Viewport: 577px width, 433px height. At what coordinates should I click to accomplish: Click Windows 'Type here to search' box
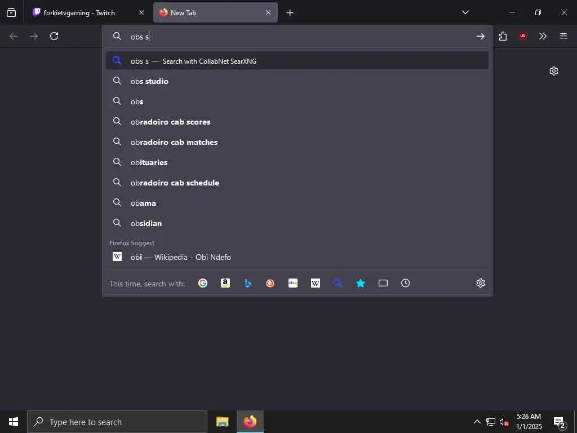pos(117,422)
